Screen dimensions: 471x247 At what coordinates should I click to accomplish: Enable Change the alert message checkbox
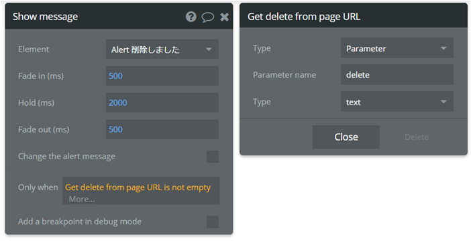pyautogui.click(x=213, y=157)
